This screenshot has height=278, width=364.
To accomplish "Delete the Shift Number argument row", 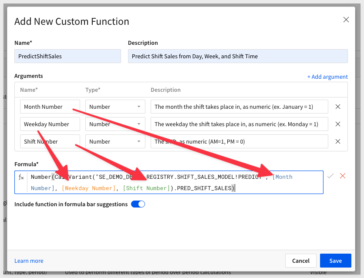I will tap(338, 141).
